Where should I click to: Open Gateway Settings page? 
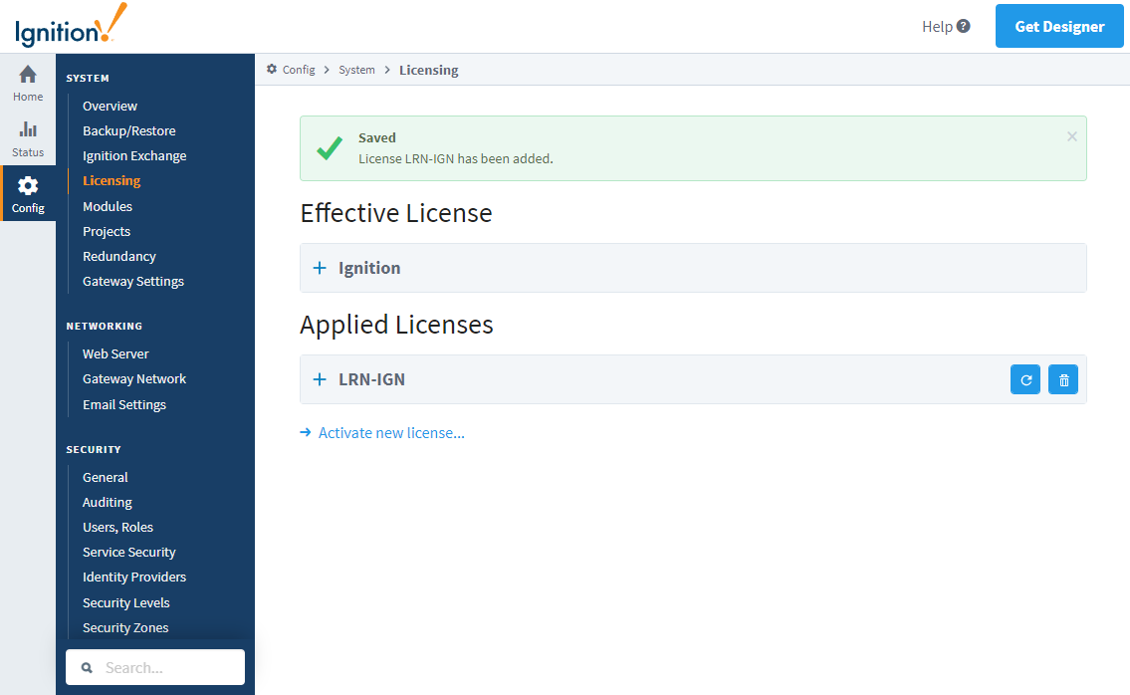133,281
